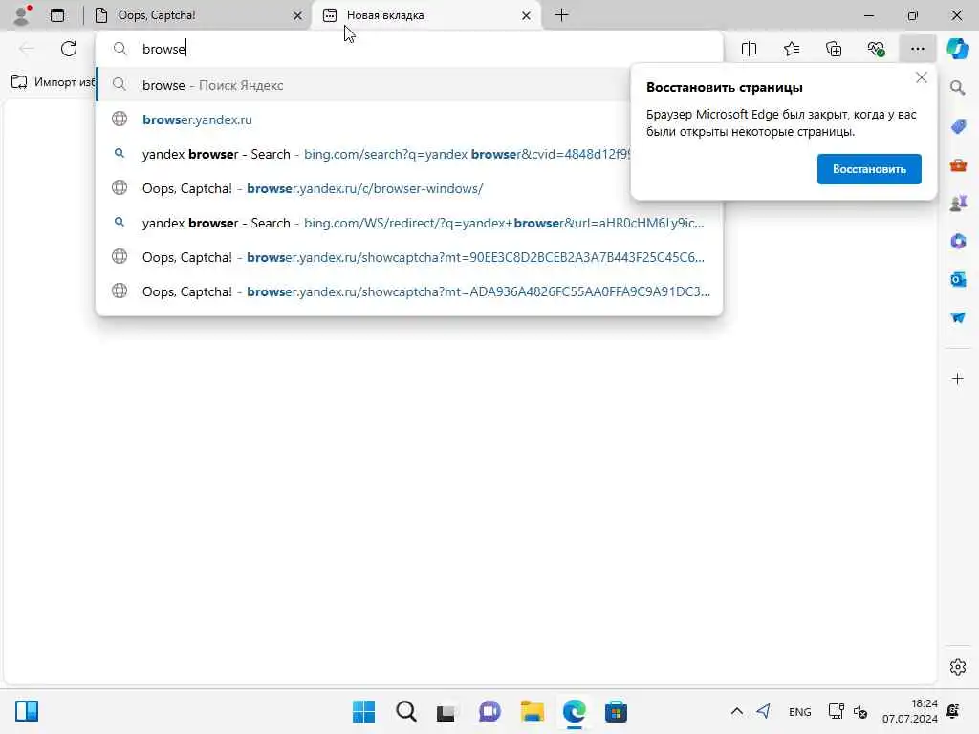
Task: Open the Favorites star icon
Action: pyautogui.click(x=792, y=49)
